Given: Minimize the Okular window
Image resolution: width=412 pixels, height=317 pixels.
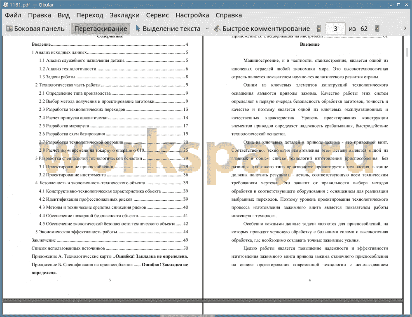Looking at the screenshot, I should pyautogui.click(x=391, y=5).
